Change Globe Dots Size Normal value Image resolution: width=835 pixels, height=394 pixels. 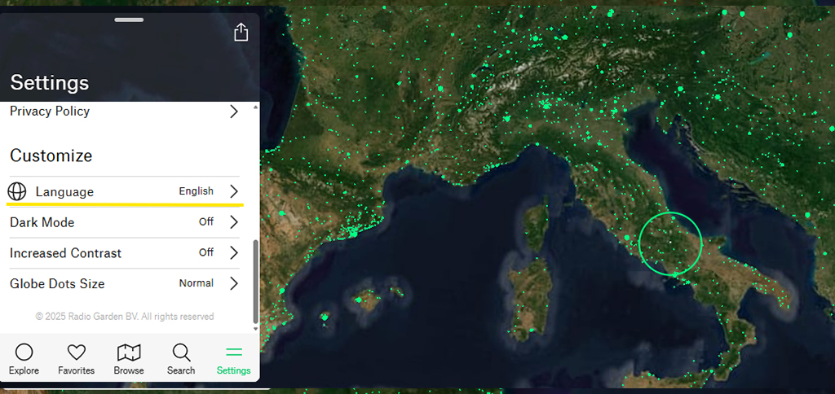197,283
